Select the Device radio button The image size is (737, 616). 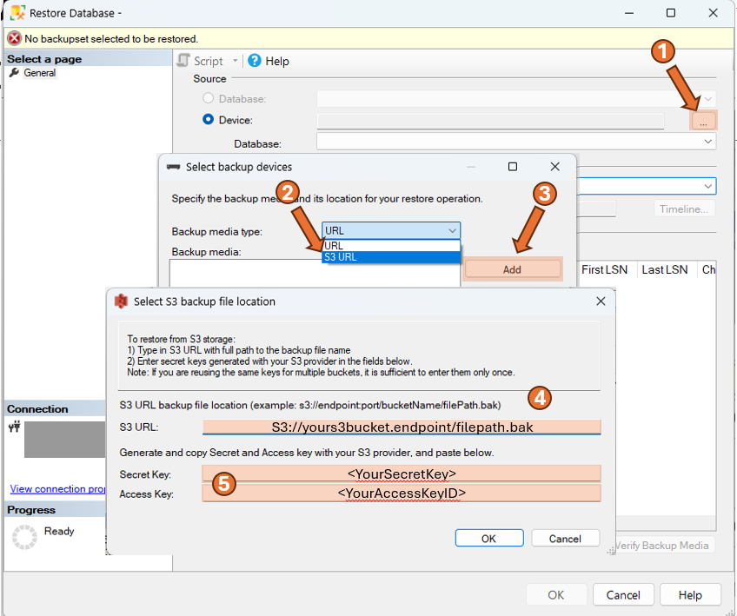[x=208, y=120]
